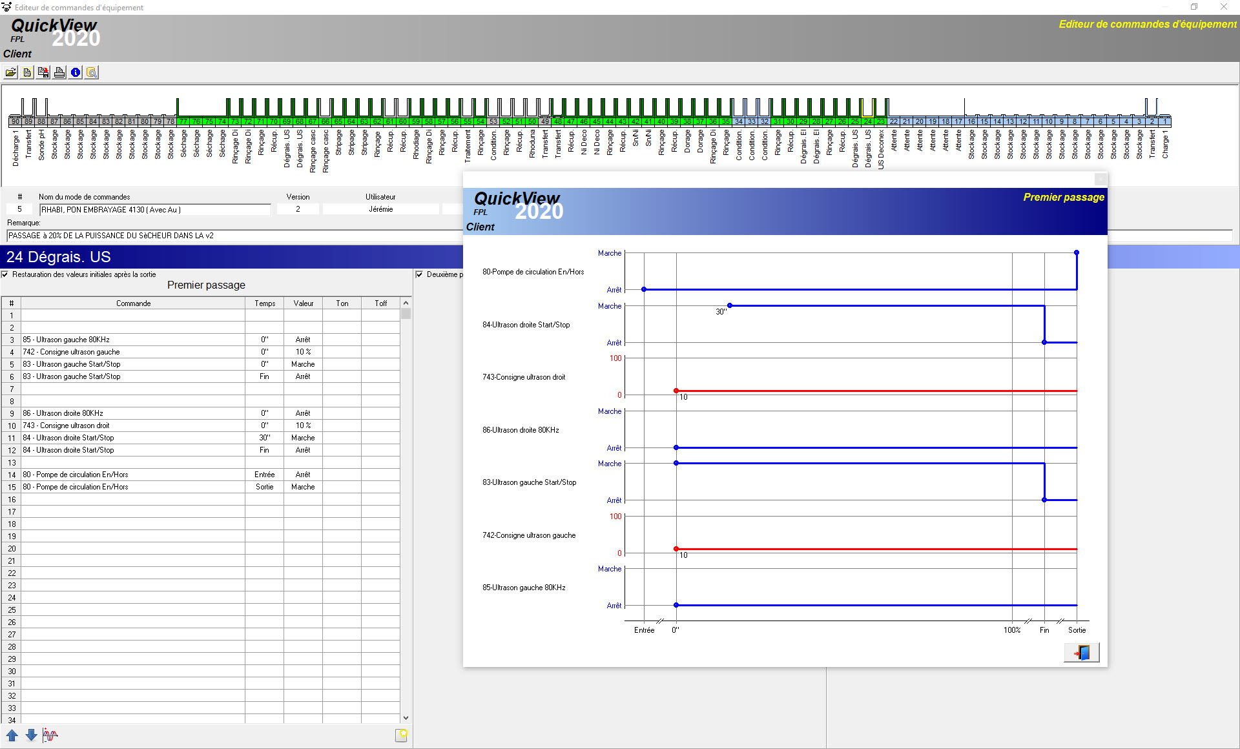
Task: Toggle Restauration des valeurs initiales checkbox
Action: 5,274
